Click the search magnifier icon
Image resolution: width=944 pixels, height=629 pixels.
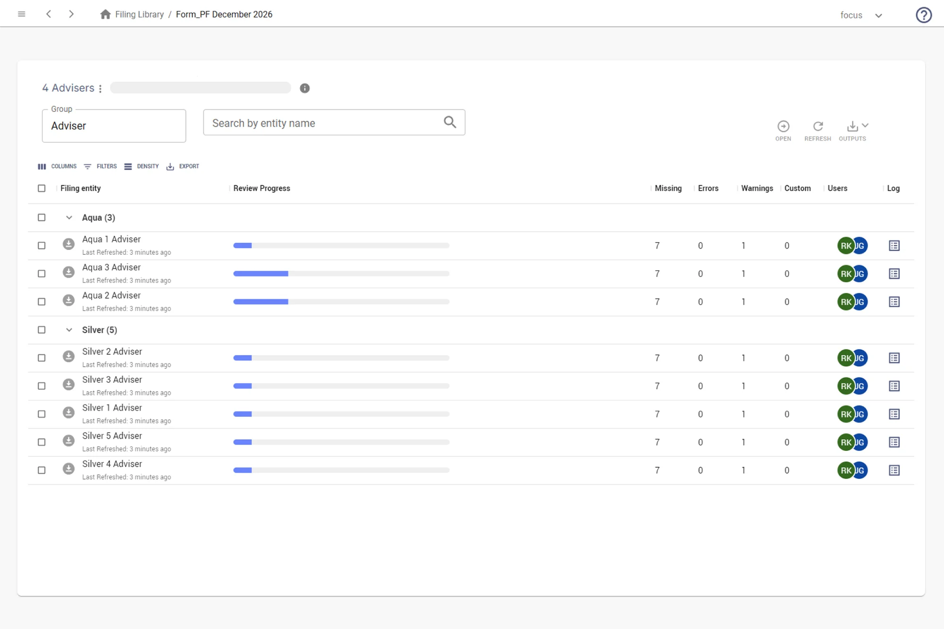click(450, 123)
